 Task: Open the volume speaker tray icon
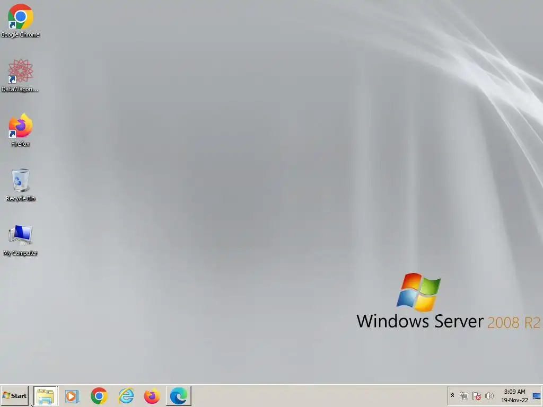[x=489, y=395]
